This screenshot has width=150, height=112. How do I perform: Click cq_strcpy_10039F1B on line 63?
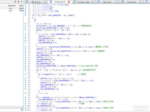[45, 28]
